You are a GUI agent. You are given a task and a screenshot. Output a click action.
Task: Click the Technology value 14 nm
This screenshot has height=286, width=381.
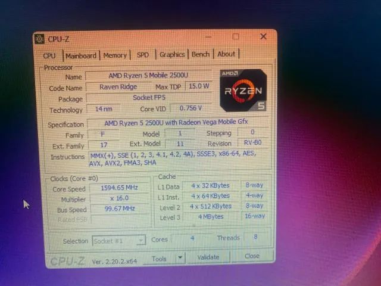coord(104,109)
